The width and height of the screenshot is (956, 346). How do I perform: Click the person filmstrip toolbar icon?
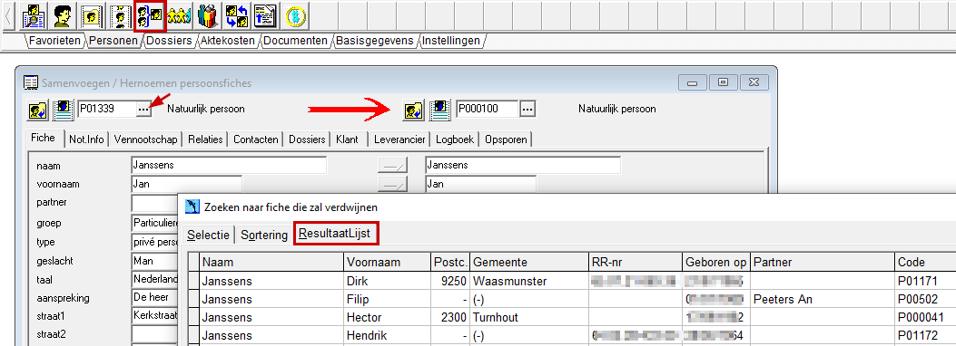point(119,16)
